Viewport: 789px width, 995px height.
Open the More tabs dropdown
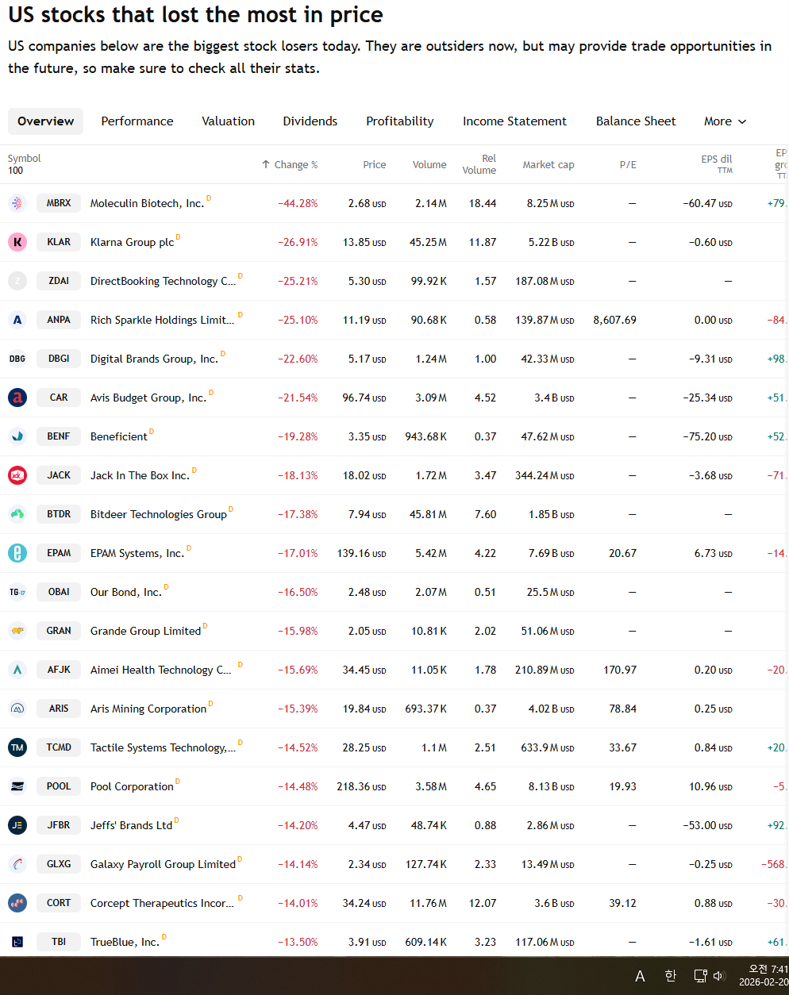[x=725, y=121]
